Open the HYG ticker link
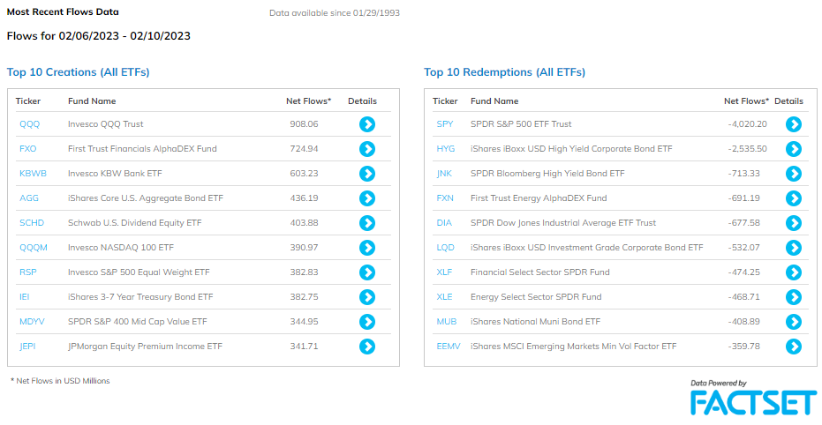822x425 pixels. click(446, 149)
